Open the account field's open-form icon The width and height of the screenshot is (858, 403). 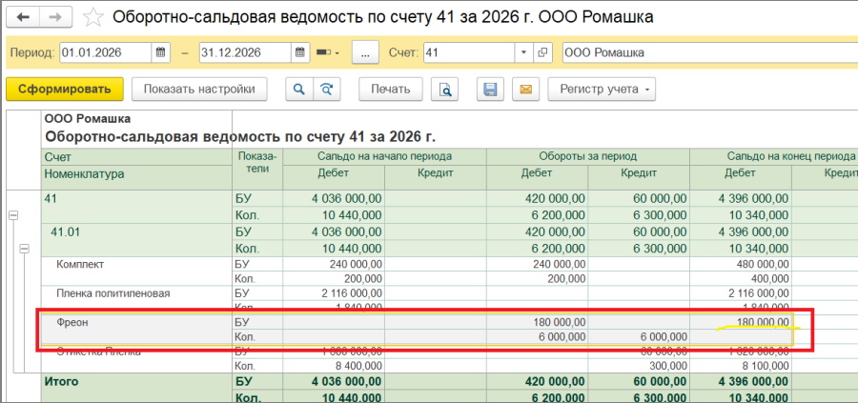pos(543,52)
